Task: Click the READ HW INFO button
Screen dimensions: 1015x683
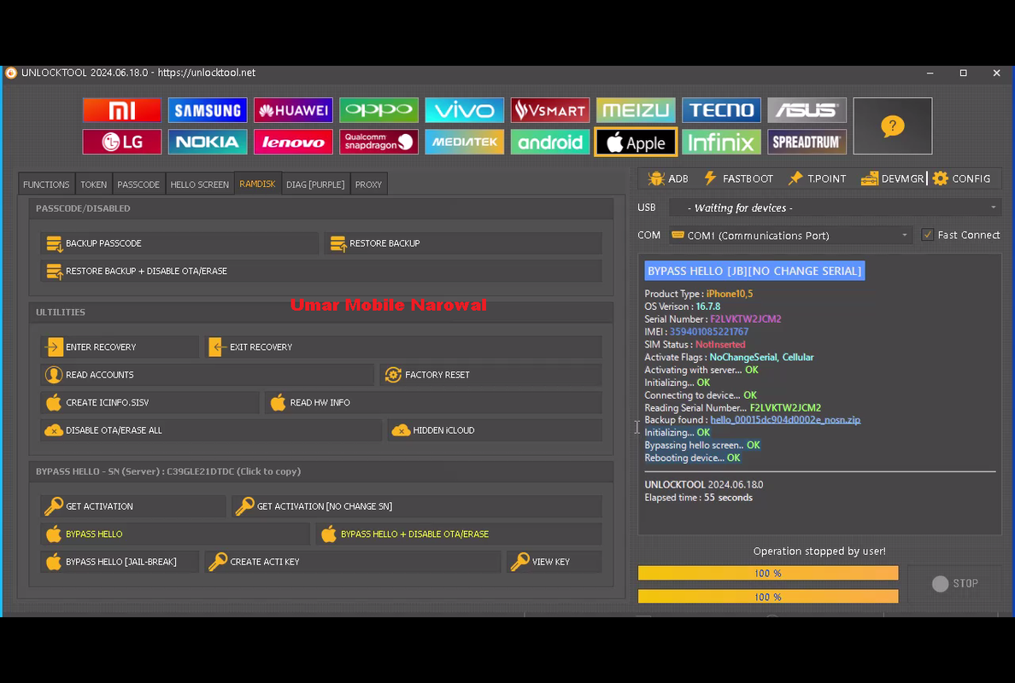Action: (x=433, y=402)
